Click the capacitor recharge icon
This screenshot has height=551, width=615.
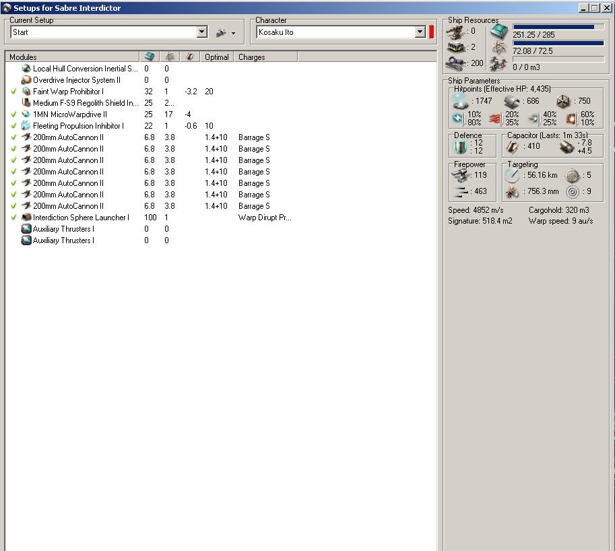point(567,147)
